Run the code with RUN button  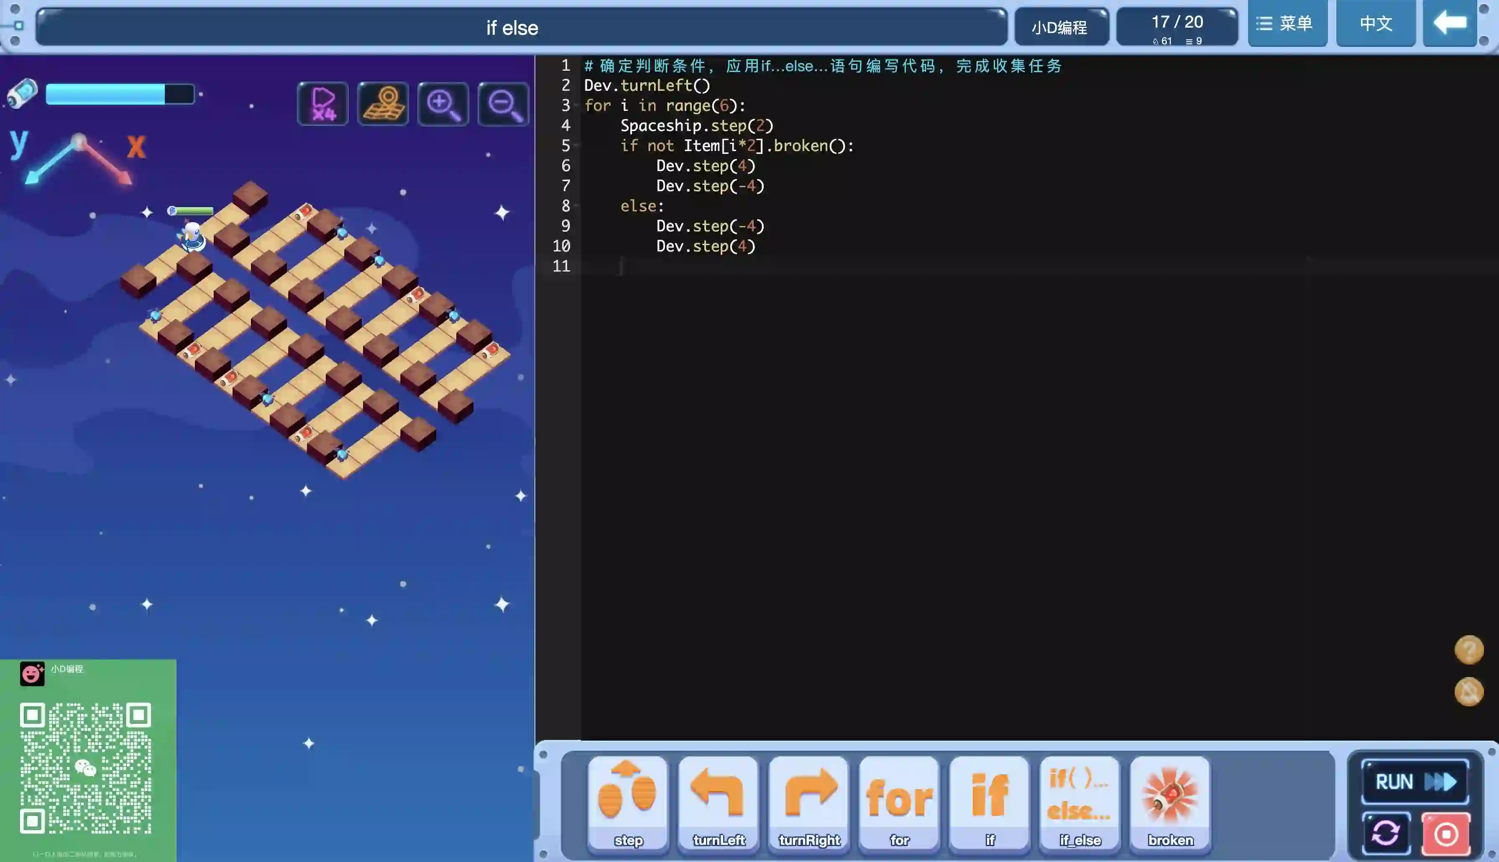coord(1415,782)
